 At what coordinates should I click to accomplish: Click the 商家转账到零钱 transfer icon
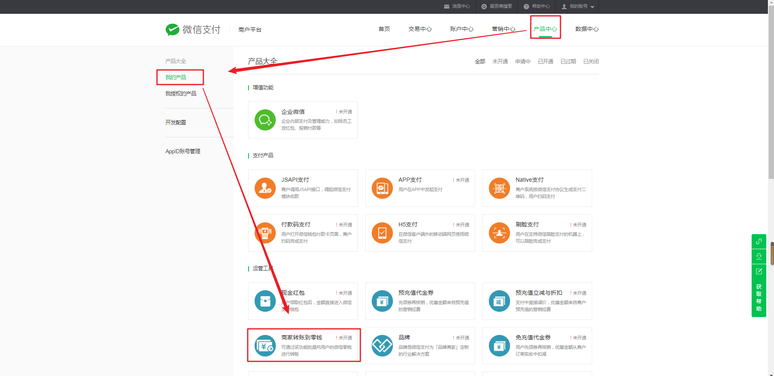point(265,346)
